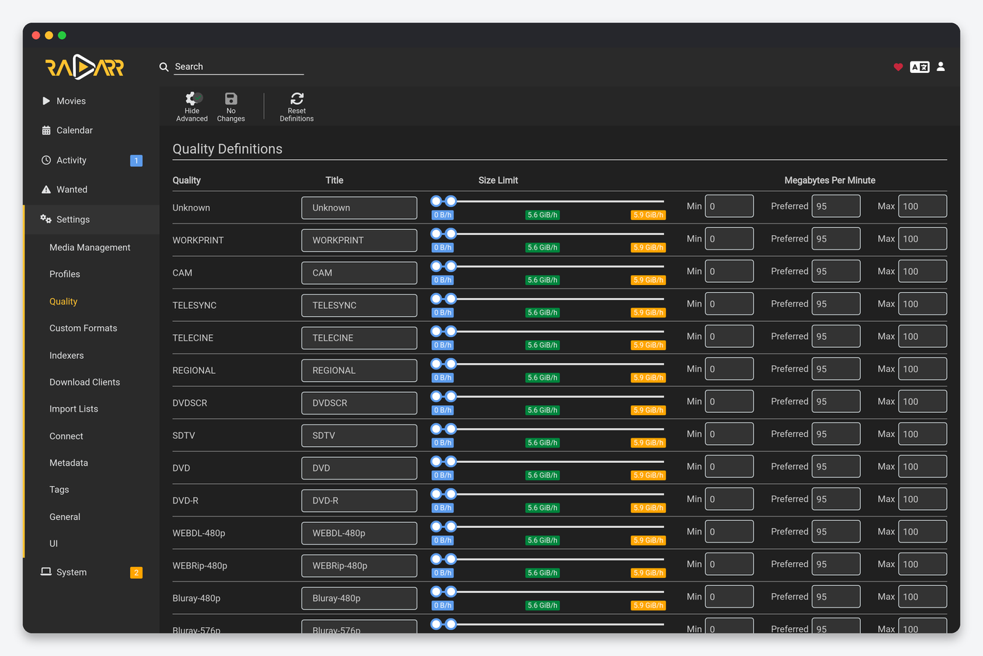Click the WEBRip-480p title input field

tap(359, 566)
